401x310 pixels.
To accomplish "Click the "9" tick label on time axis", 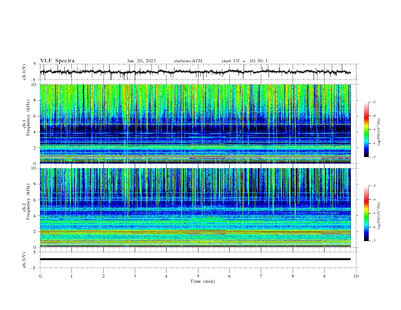I will (x=324, y=276).
